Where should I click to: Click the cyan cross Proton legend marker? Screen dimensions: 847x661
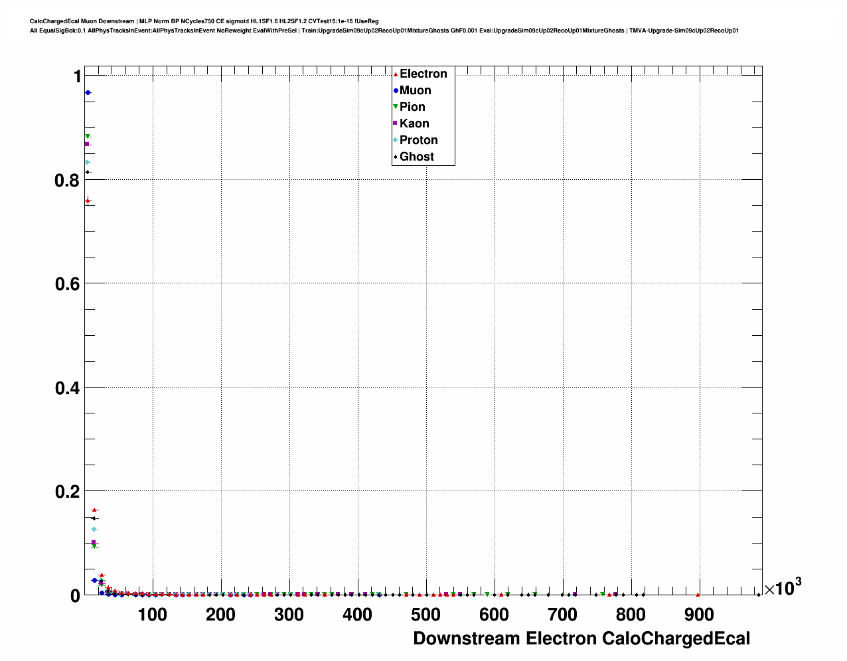pyautogui.click(x=396, y=140)
